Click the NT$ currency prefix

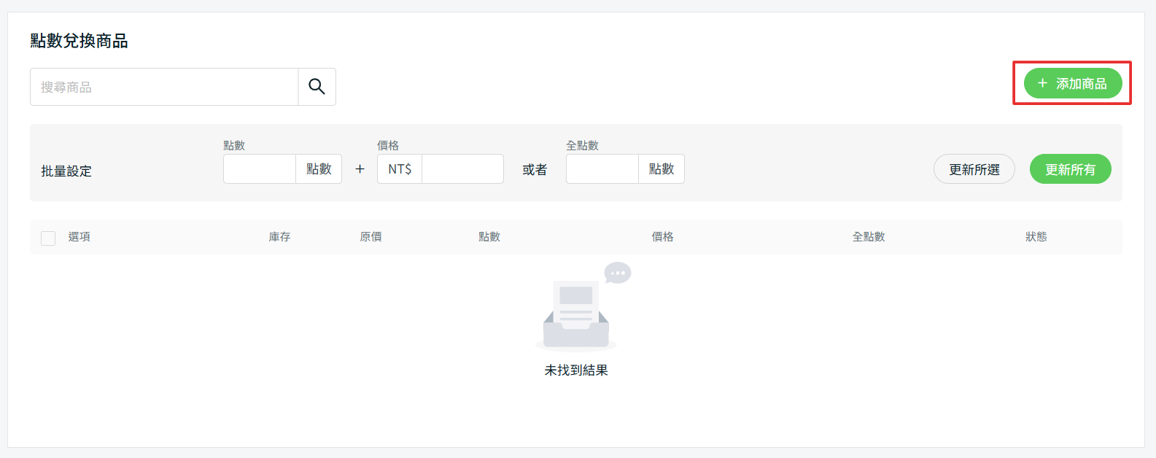[400, 169]
